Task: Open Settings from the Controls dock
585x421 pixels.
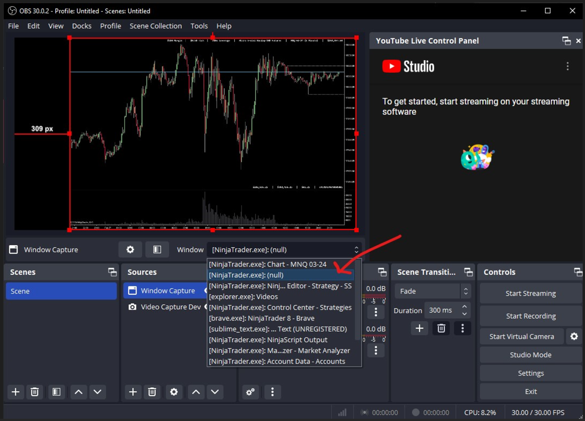Action: 531,373
